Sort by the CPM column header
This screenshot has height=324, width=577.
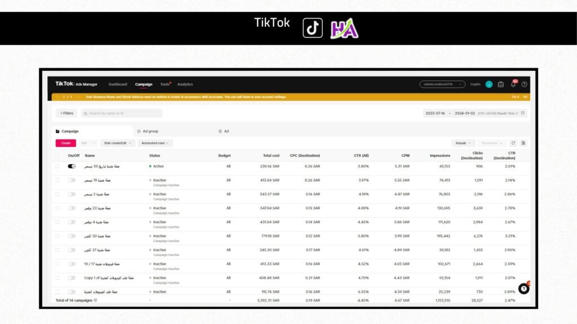tap(405, 155)
